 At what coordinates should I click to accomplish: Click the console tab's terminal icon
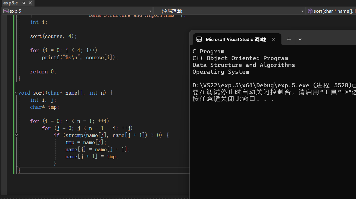coord(199,39)
